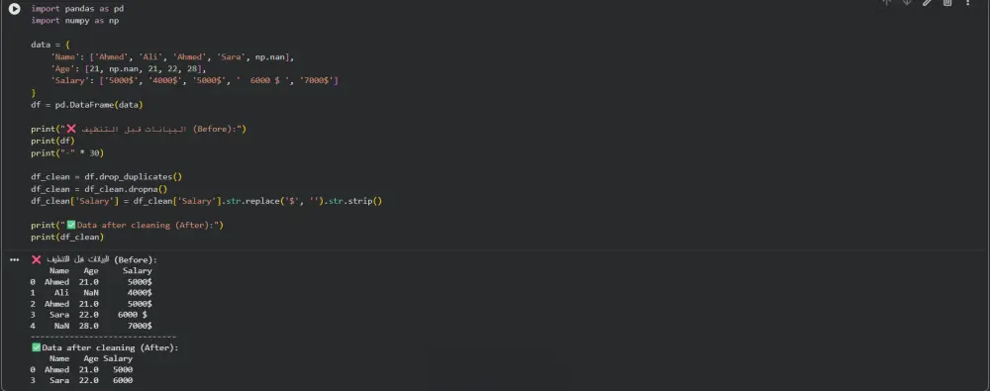
Task: Click cleaned output row '0 Ahmed 21.0 5000'
Action: (81, 369)
